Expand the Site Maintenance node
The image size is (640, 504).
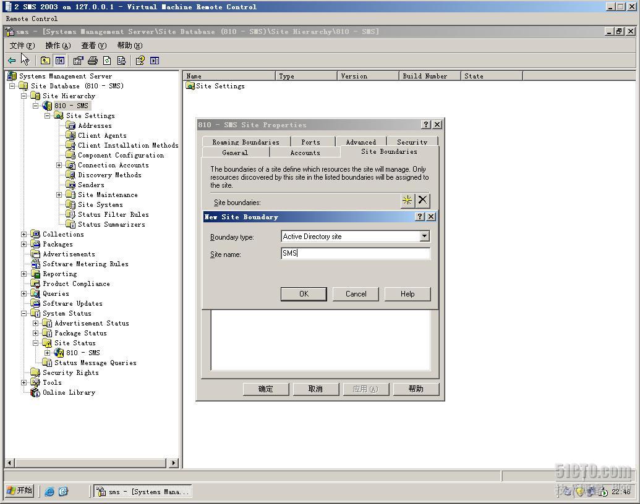tap(59, 195)
